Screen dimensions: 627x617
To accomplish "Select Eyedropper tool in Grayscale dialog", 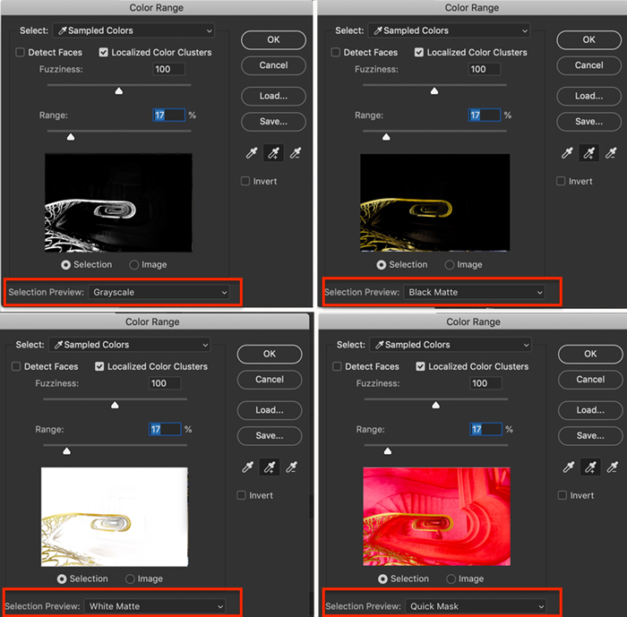I will pos(252,153).
